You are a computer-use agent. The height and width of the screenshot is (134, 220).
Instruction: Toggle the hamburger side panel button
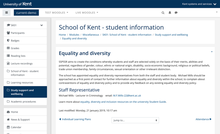point(6,12)
